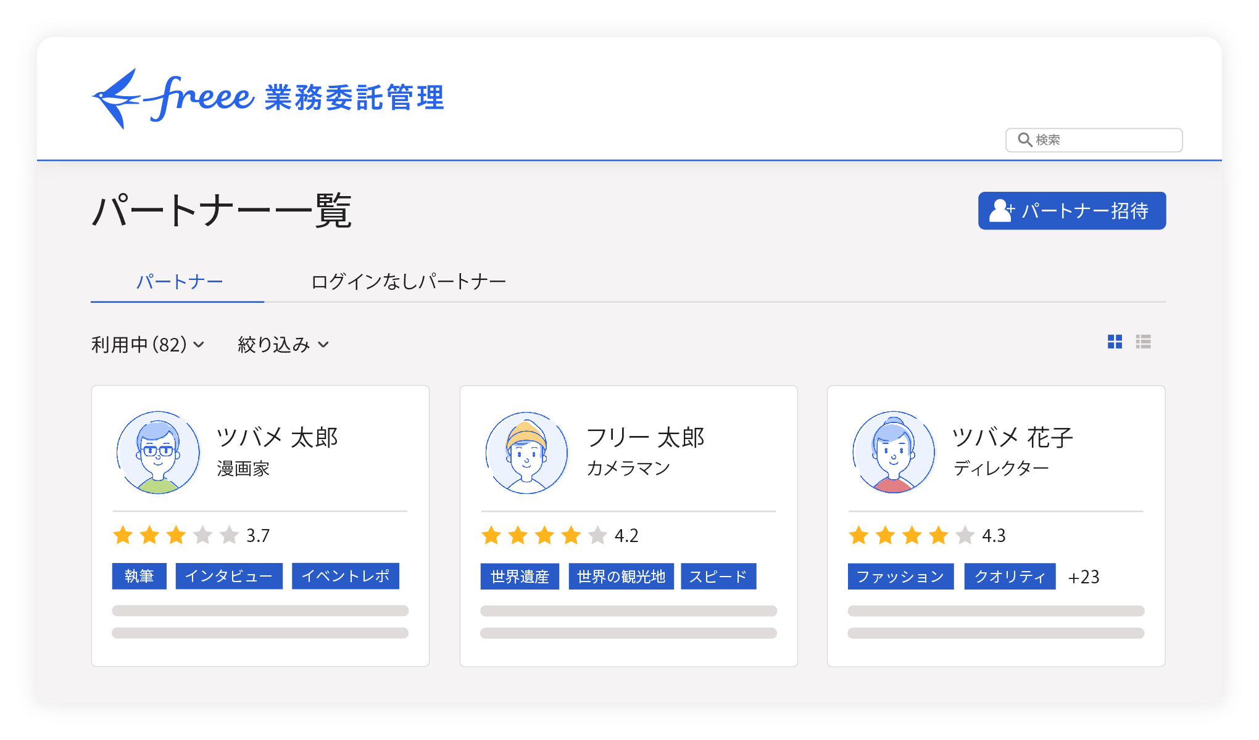Click the パートナー招待 button
The width and height of the screenshot is (1259, 740).
pos(1071,211)
